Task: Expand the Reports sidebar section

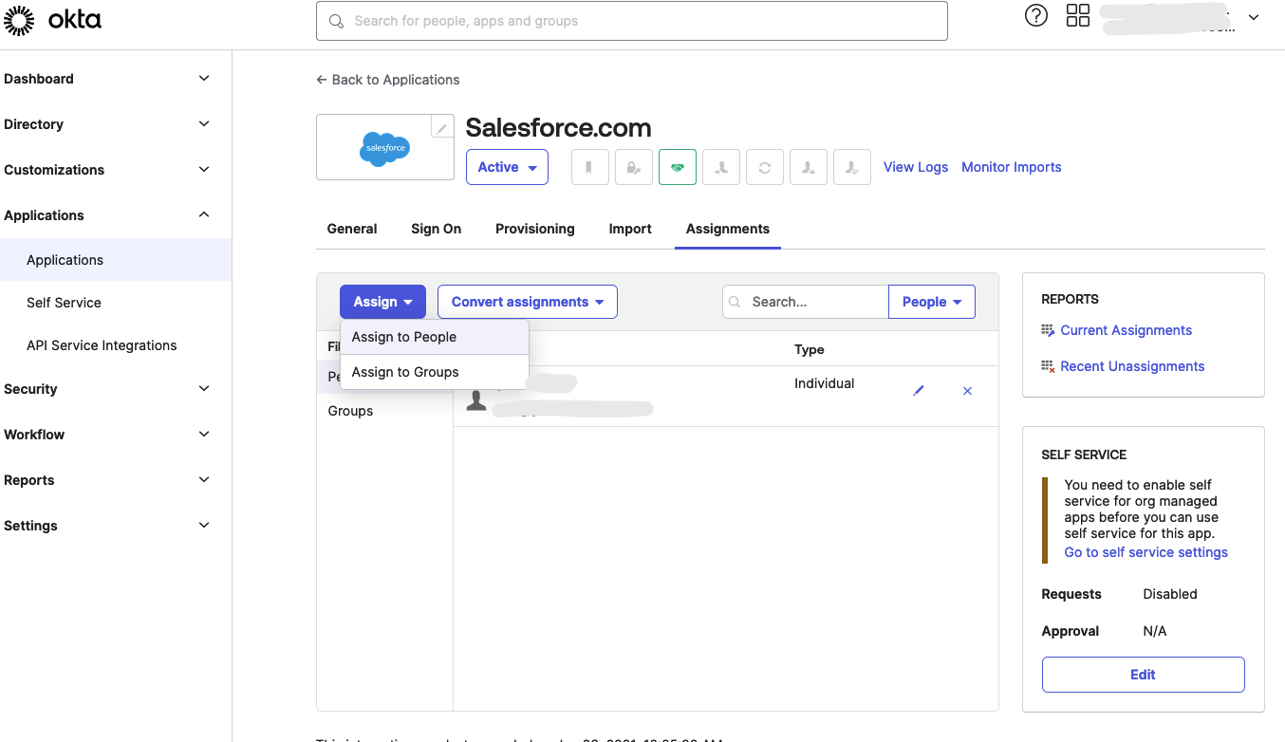Action: pyautogui.click(x=204, y=480)
